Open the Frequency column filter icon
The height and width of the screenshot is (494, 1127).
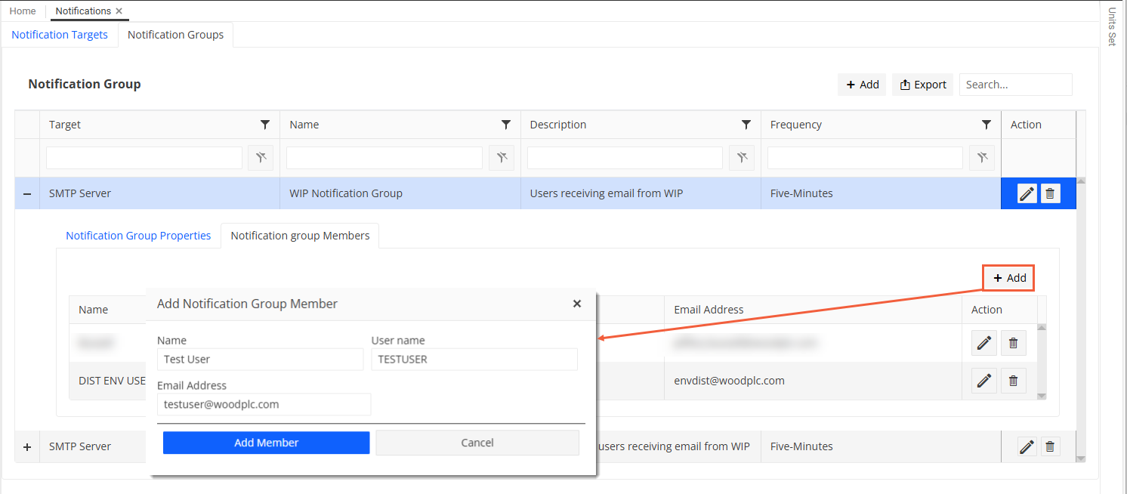[987, 125]
